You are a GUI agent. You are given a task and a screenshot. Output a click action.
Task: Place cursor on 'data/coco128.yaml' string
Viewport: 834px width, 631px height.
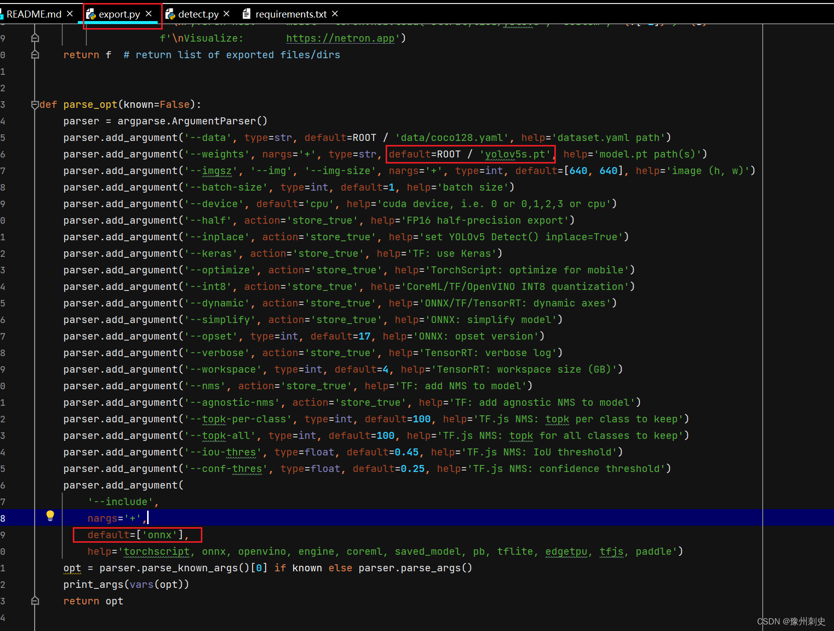[x=452, y=137]
